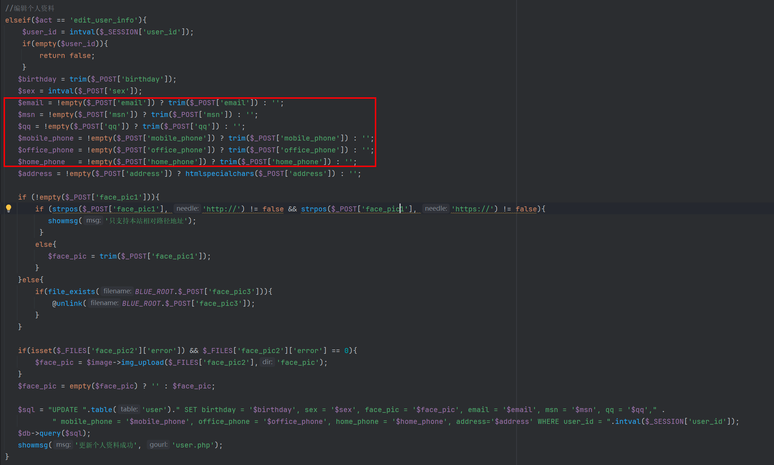774x465 pixels.
Task: Click the $mobile_phone variable declaration
Action: (x=46, y=138)
